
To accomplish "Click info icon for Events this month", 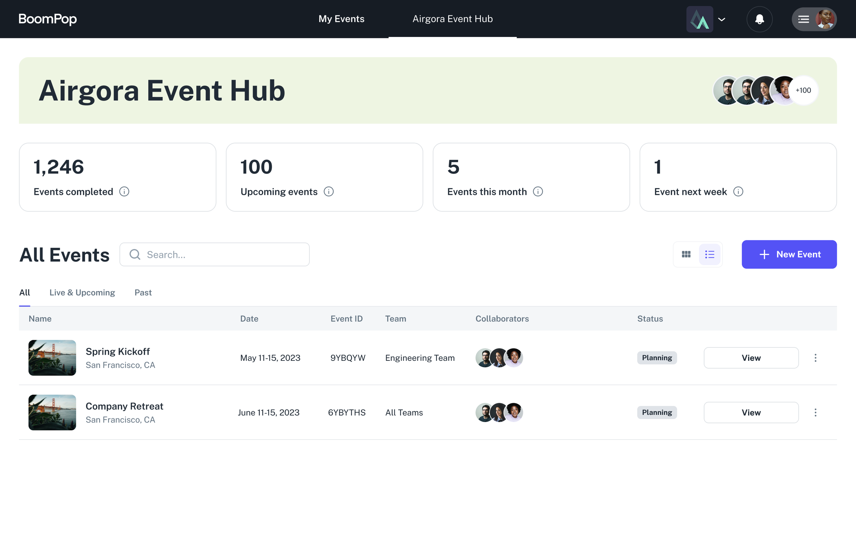I will pos(538,191).
